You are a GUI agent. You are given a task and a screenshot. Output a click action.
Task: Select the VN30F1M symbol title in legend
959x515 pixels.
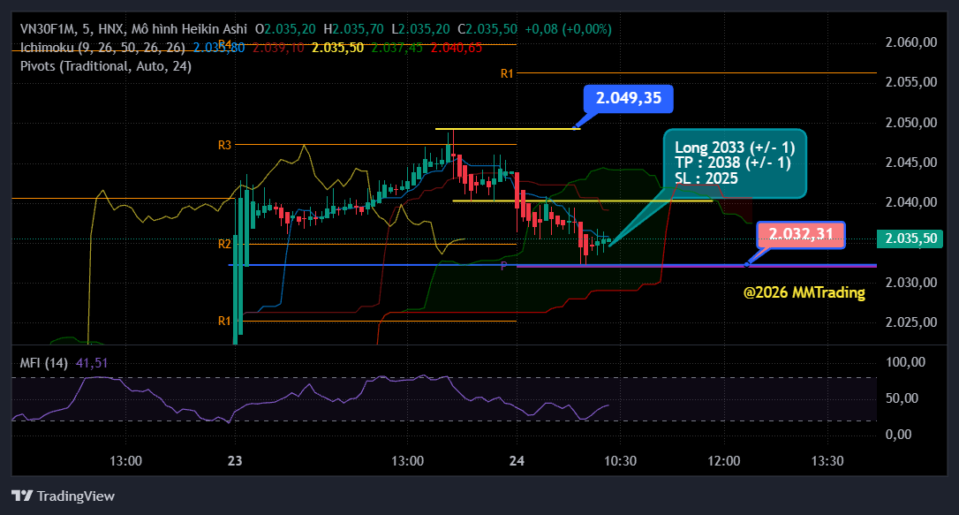pyautogui.click(x=48, y=29)
